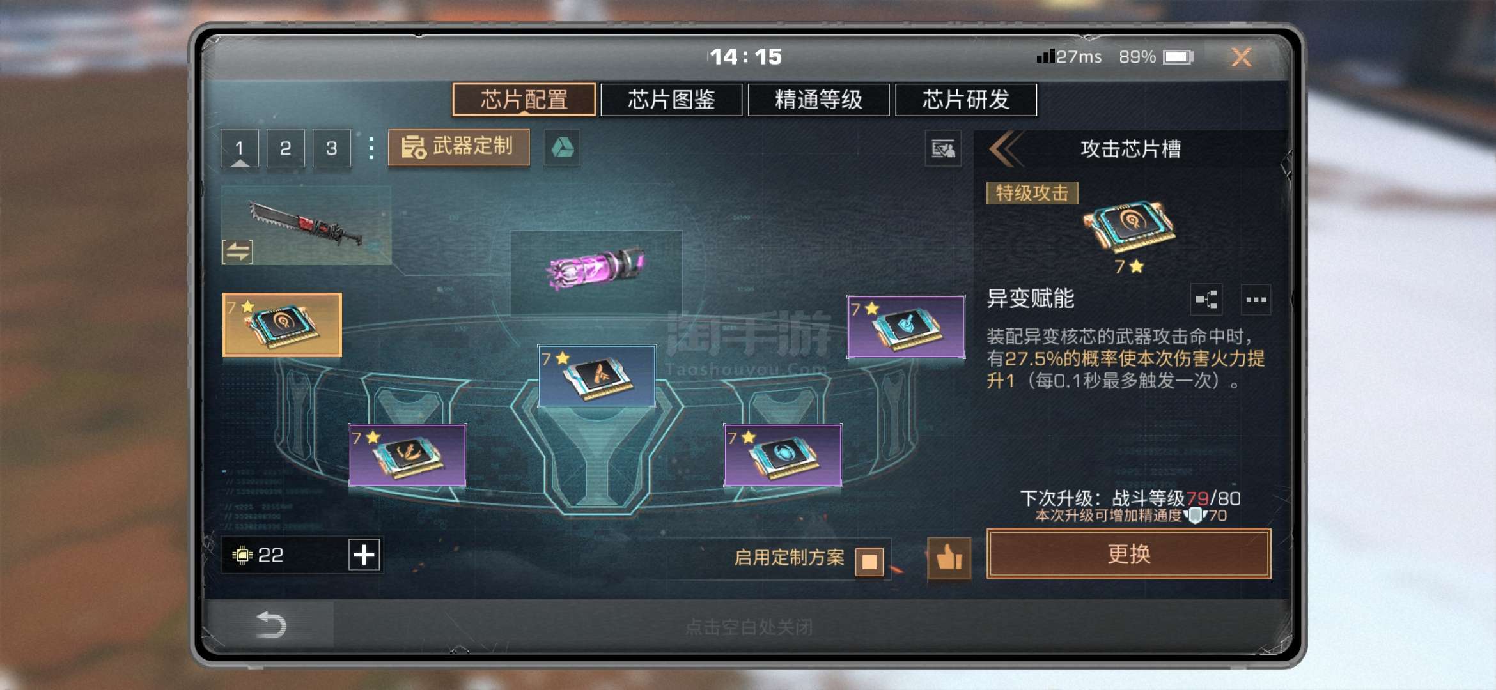This screenshot has height=690, width=1496.
Task: Expand the vertical dots preset menu
Action: click(371, 148)
